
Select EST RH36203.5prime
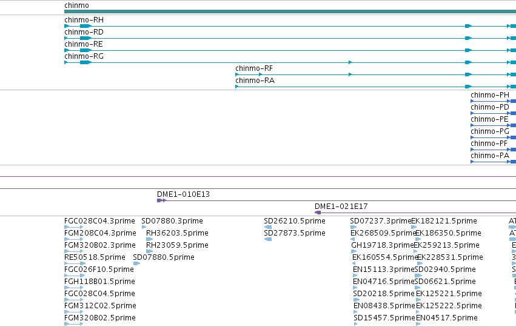(178, 233)
